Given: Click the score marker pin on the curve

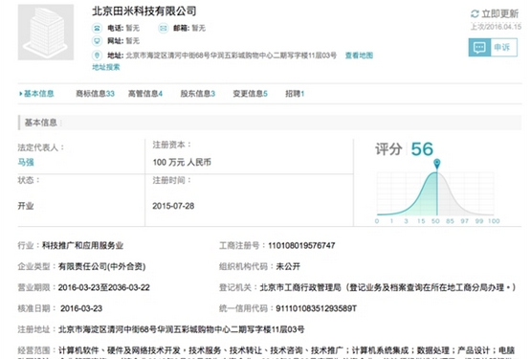Looking at the screenshot, I should point(437,164).
